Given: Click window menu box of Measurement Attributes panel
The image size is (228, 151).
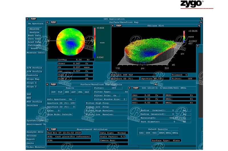Looking at the screenshot, I should (48, 129).
